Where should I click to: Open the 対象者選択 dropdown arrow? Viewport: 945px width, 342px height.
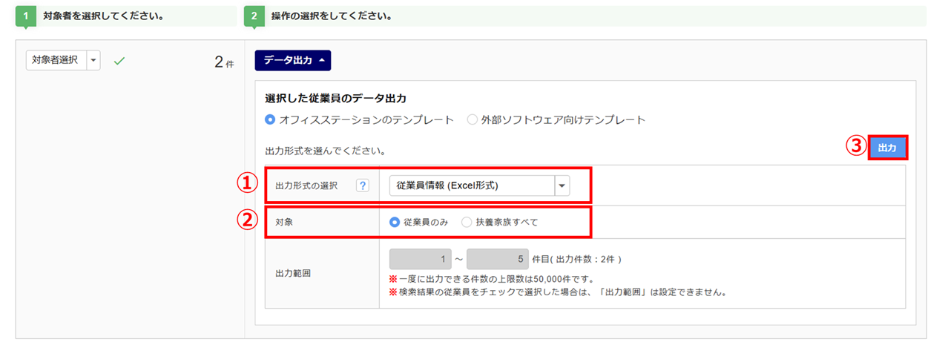tap(93, 60)
